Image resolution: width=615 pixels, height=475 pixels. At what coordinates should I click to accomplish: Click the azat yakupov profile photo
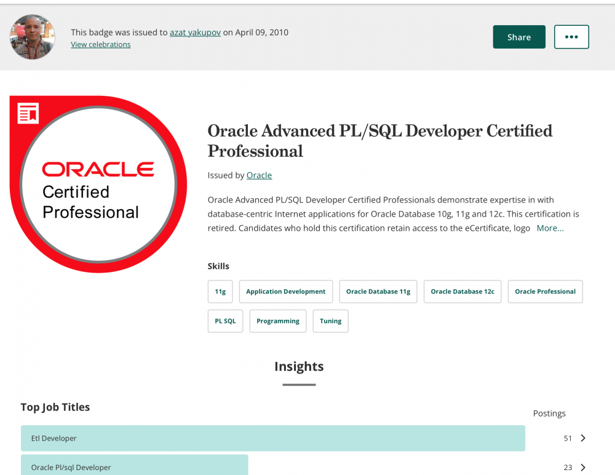pos(33,38)
